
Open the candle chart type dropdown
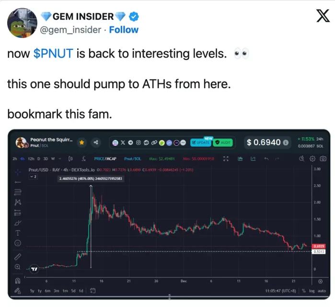click(70, 158)
